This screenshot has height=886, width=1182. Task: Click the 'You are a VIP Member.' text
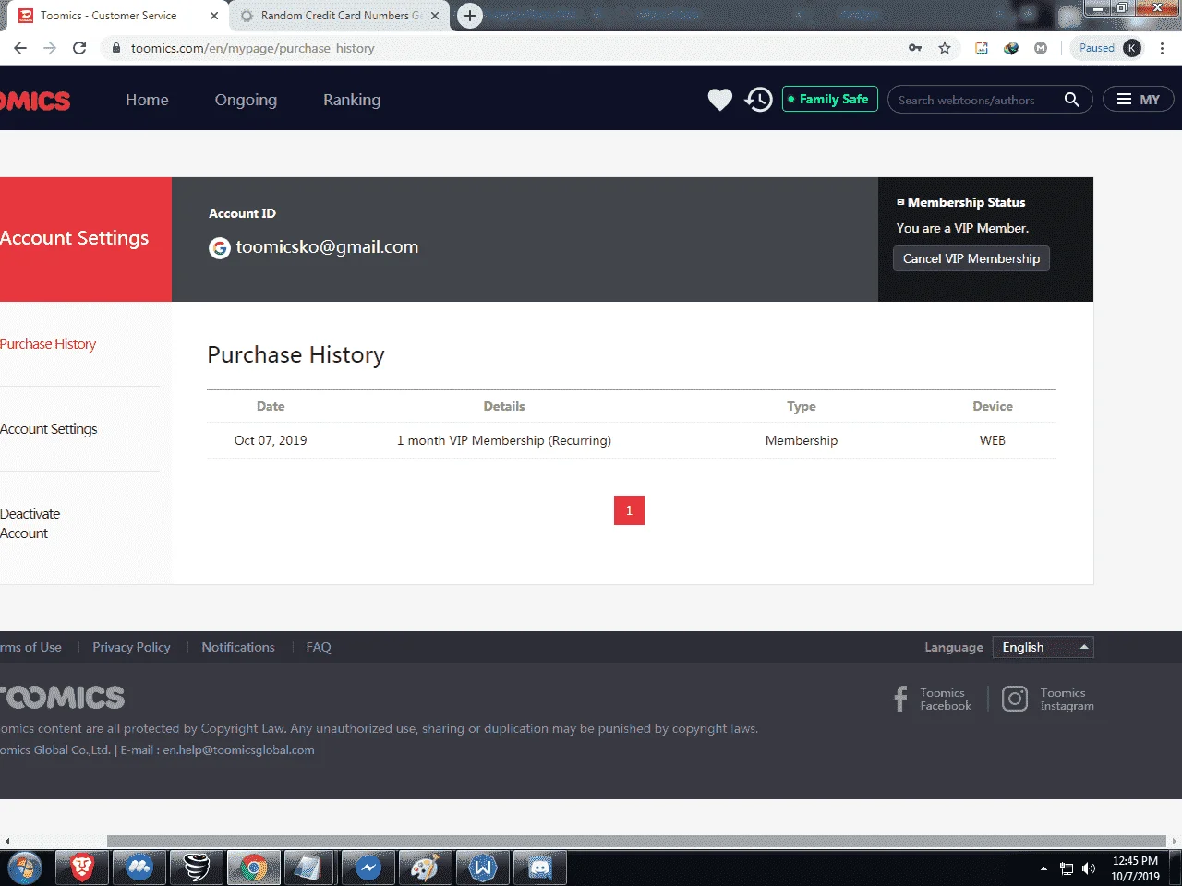point(962,228)
